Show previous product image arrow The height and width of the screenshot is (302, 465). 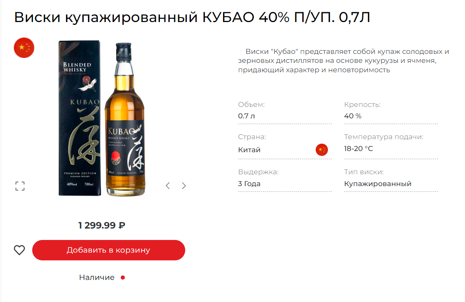coord(168,186)
